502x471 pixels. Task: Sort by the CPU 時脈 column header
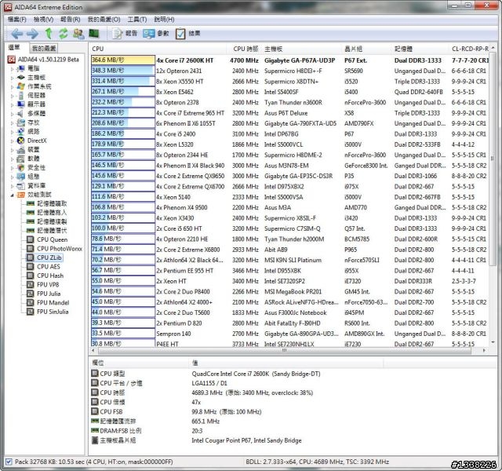pyautogui.click(x=245, y=49)
